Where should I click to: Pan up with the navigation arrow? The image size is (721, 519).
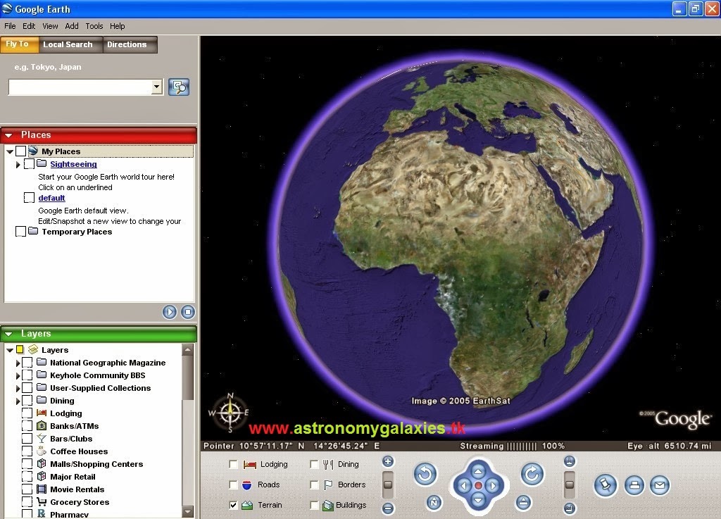[478, 471]
